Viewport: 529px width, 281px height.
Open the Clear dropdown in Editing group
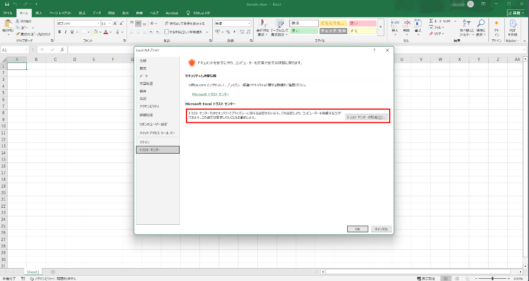click(x=443, y=34)
